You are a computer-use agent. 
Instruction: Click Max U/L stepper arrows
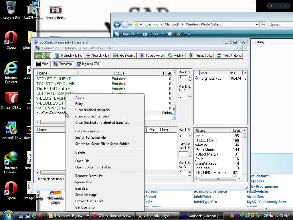click(190, 135)
